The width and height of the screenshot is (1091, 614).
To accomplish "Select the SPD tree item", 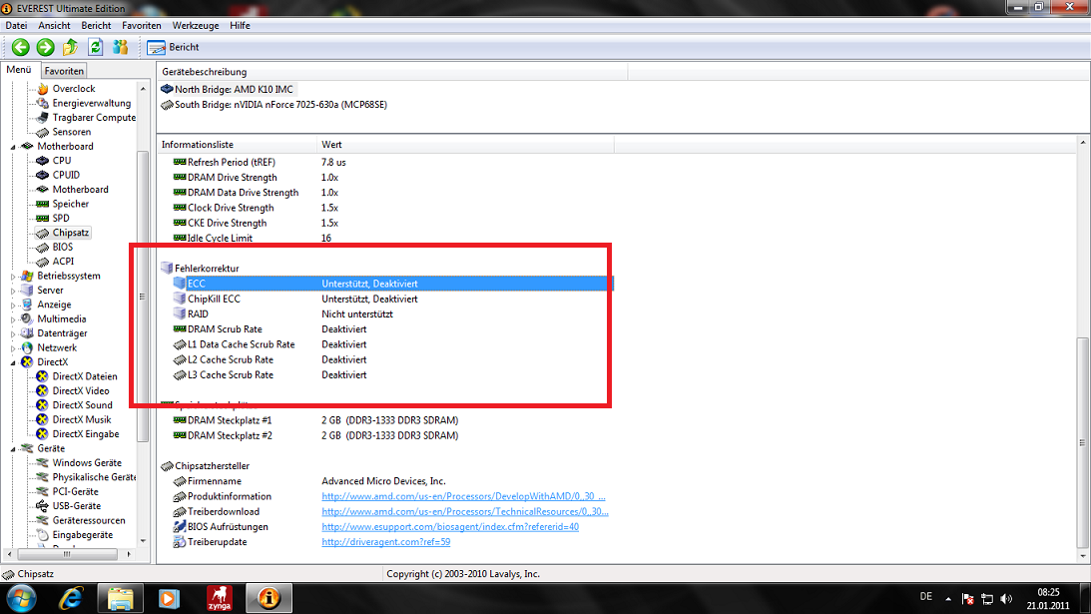I will tap(61, 218).
